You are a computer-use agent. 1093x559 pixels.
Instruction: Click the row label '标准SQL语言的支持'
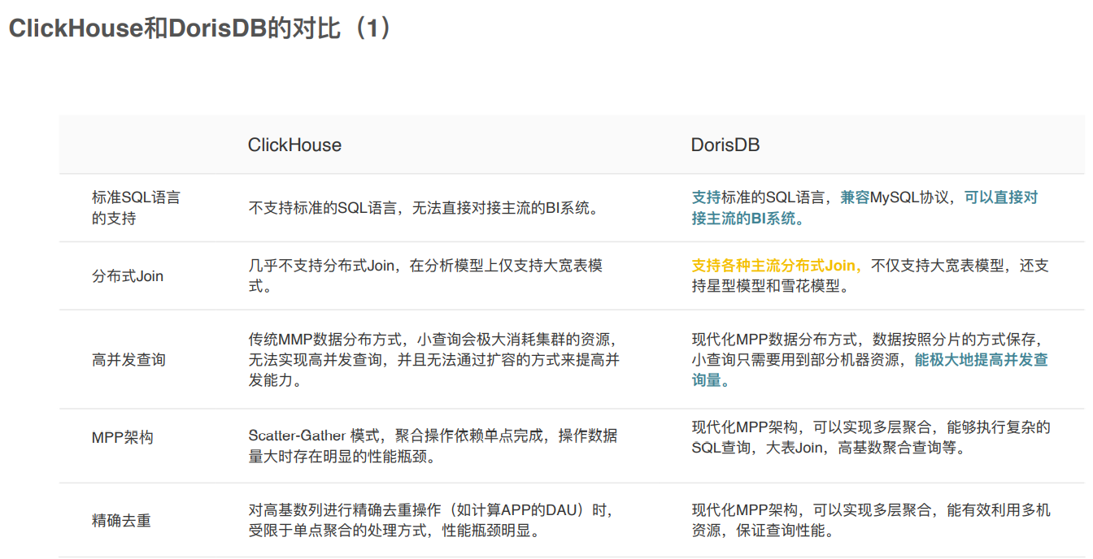click(x=136, y=208)
